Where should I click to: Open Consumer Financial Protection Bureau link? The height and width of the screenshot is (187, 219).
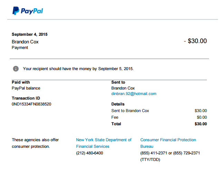coord(168,143)
